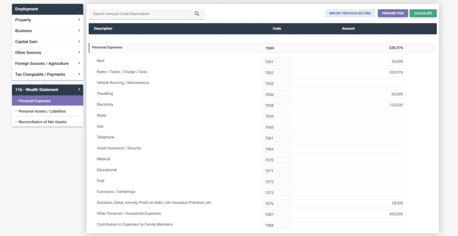The height and width of the screenshot is (236, 458).
Task: Click the Code column header
Action: (277, 29)
